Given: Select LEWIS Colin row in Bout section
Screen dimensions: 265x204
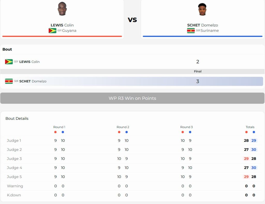Looking at the screenshot, I should click(132, 62).
